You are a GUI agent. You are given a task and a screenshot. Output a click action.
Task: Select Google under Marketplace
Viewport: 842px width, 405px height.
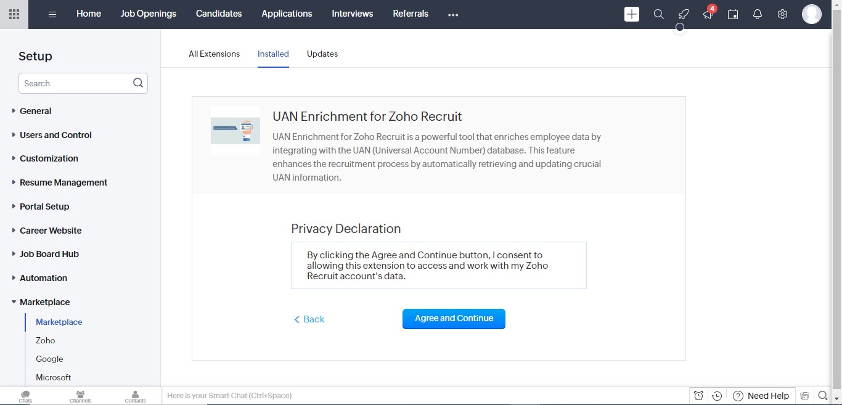pyautogui.click(x=49, y=359)
